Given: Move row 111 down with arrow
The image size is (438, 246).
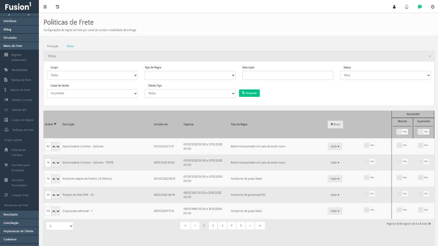Looking at the screenshot, I should point(58,195).
